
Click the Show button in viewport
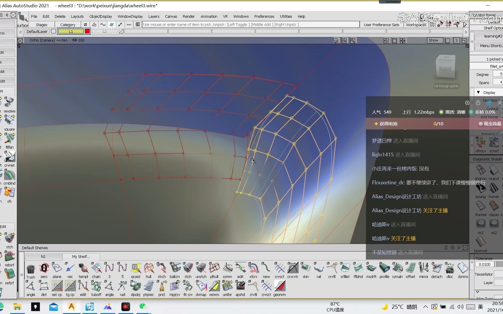(433, 40)
